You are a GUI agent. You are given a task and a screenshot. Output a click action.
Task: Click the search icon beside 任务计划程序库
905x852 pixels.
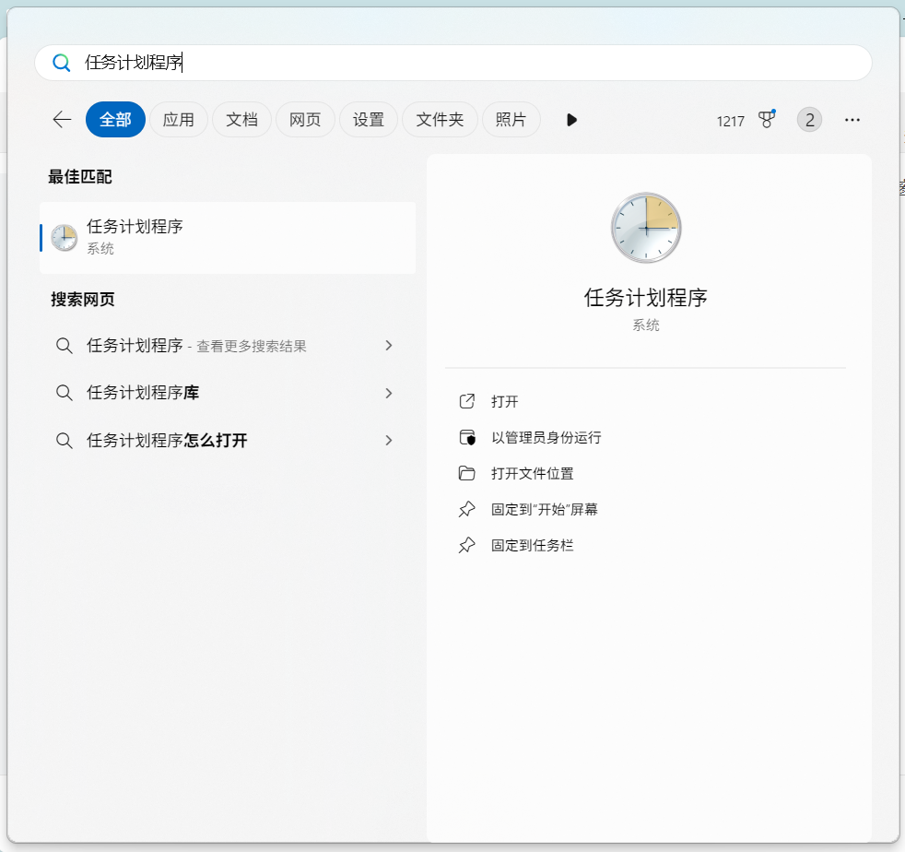(x=65, y=393)
